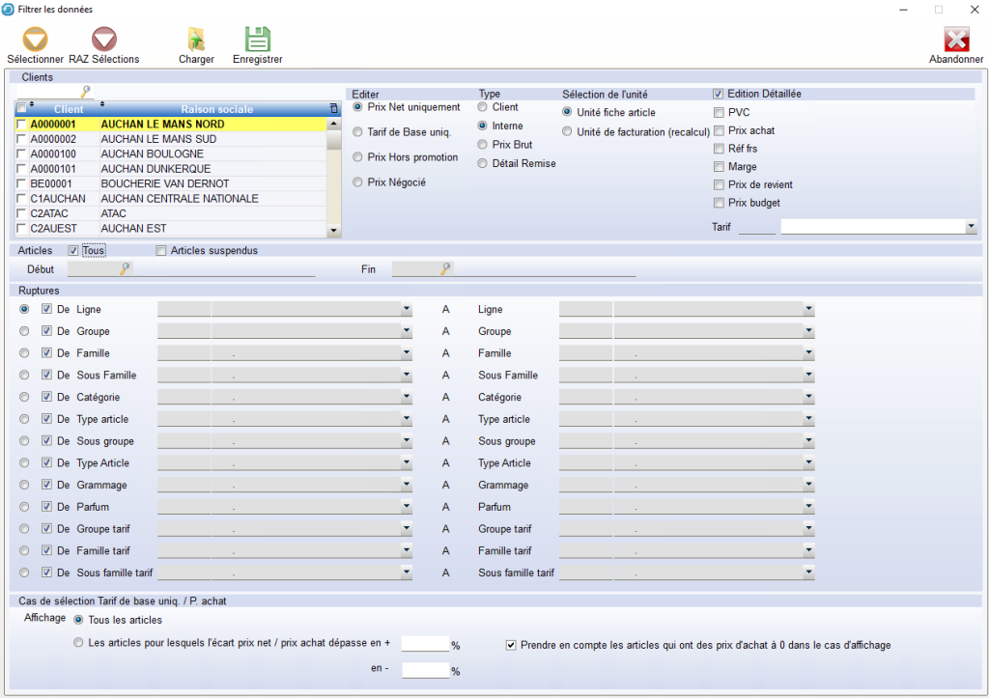Open the Charger folder icon
The width and height of the screenshot is (989, 698).
click(196, 40)
